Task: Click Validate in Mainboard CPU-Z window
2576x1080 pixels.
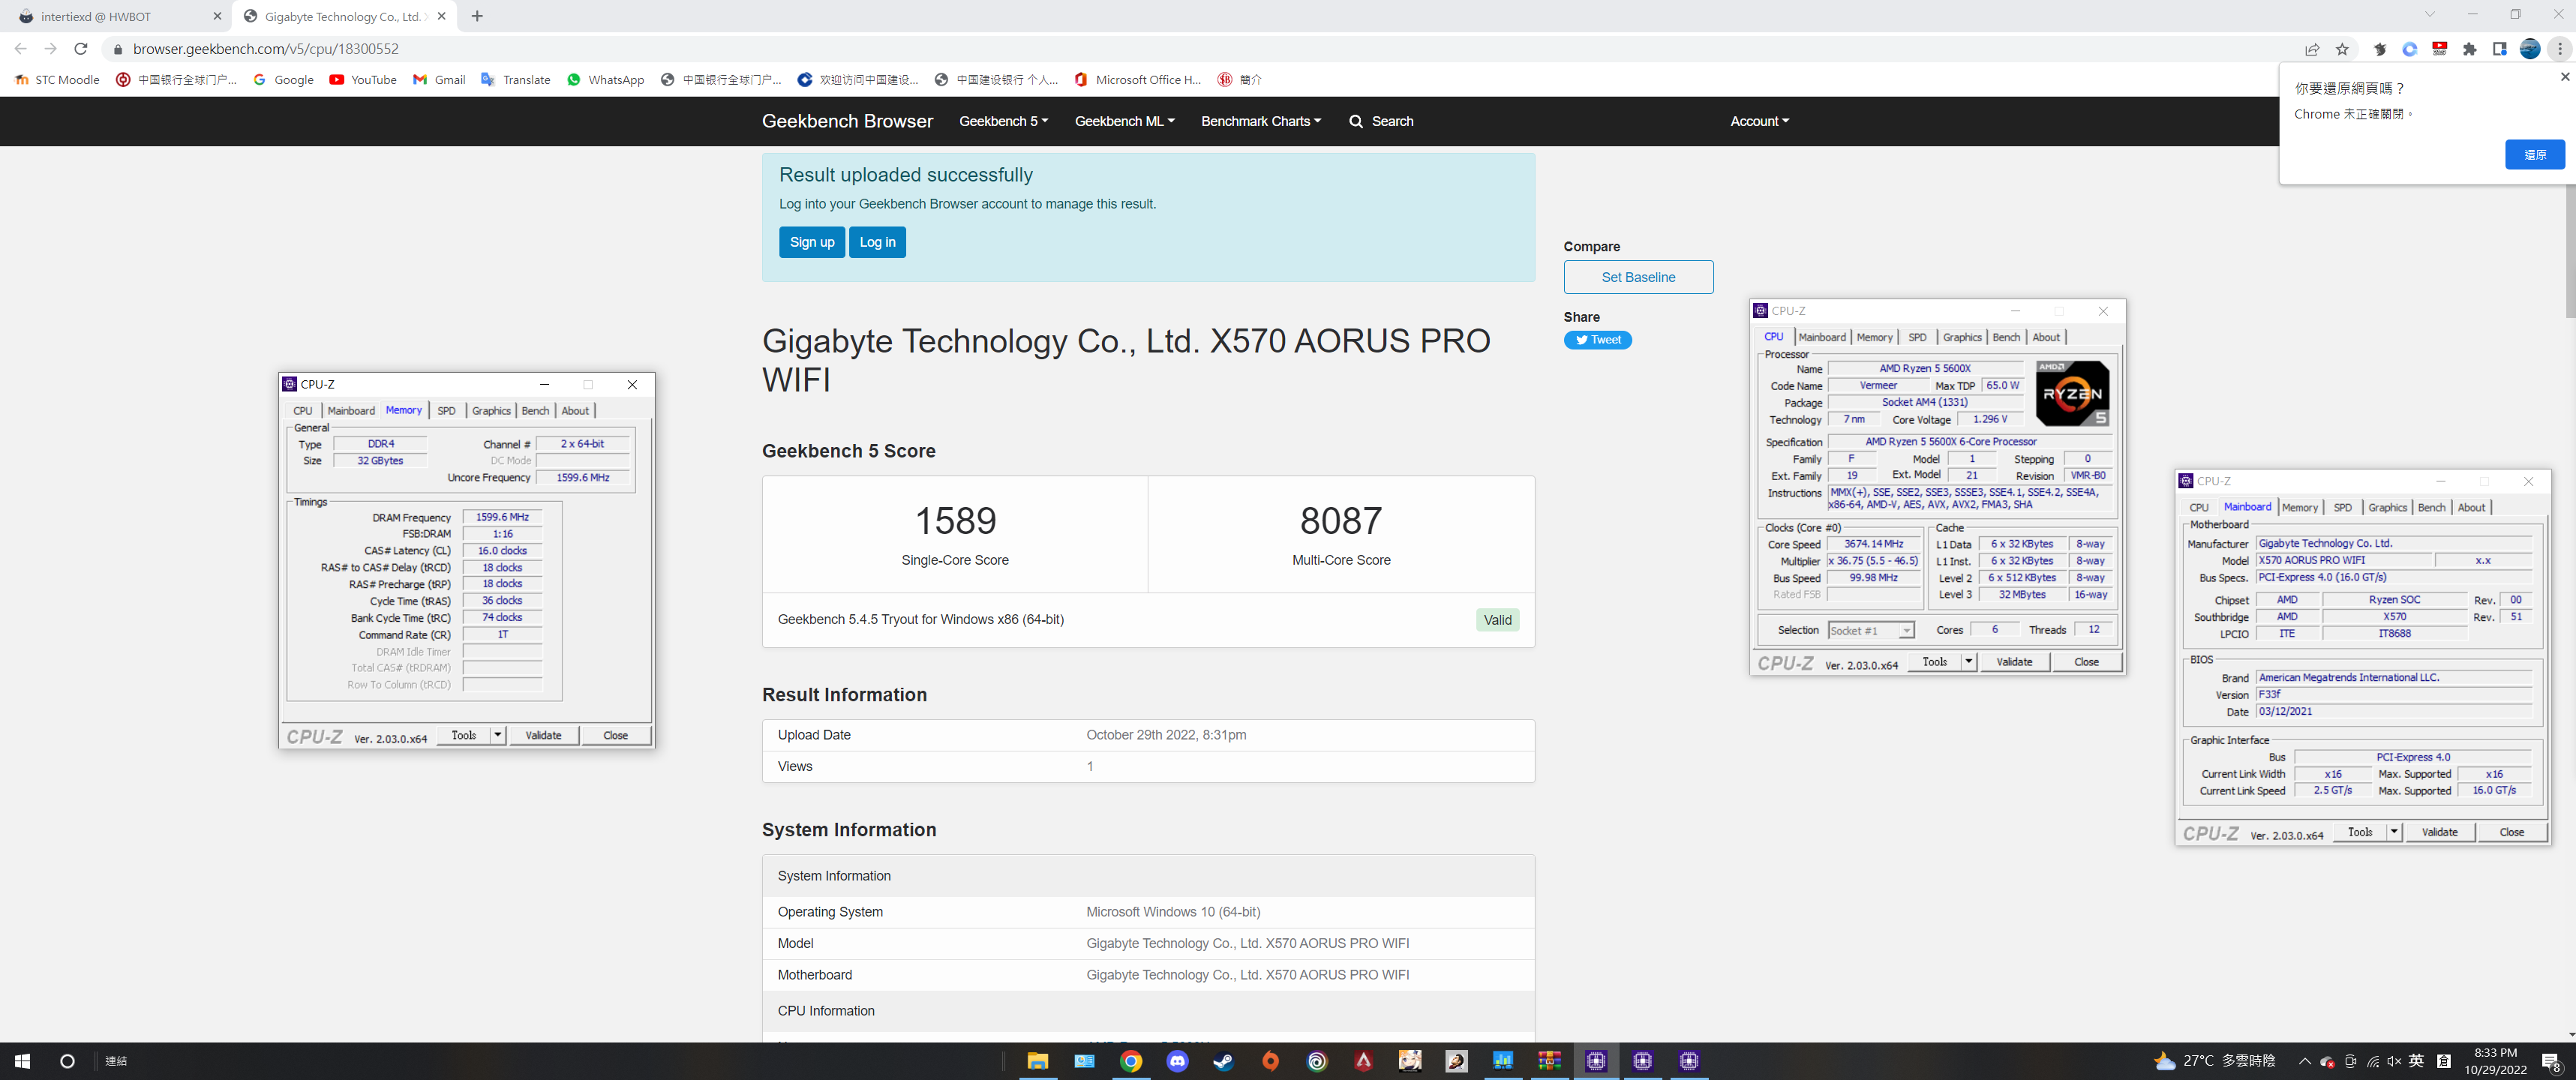Action: [2439, 832]
